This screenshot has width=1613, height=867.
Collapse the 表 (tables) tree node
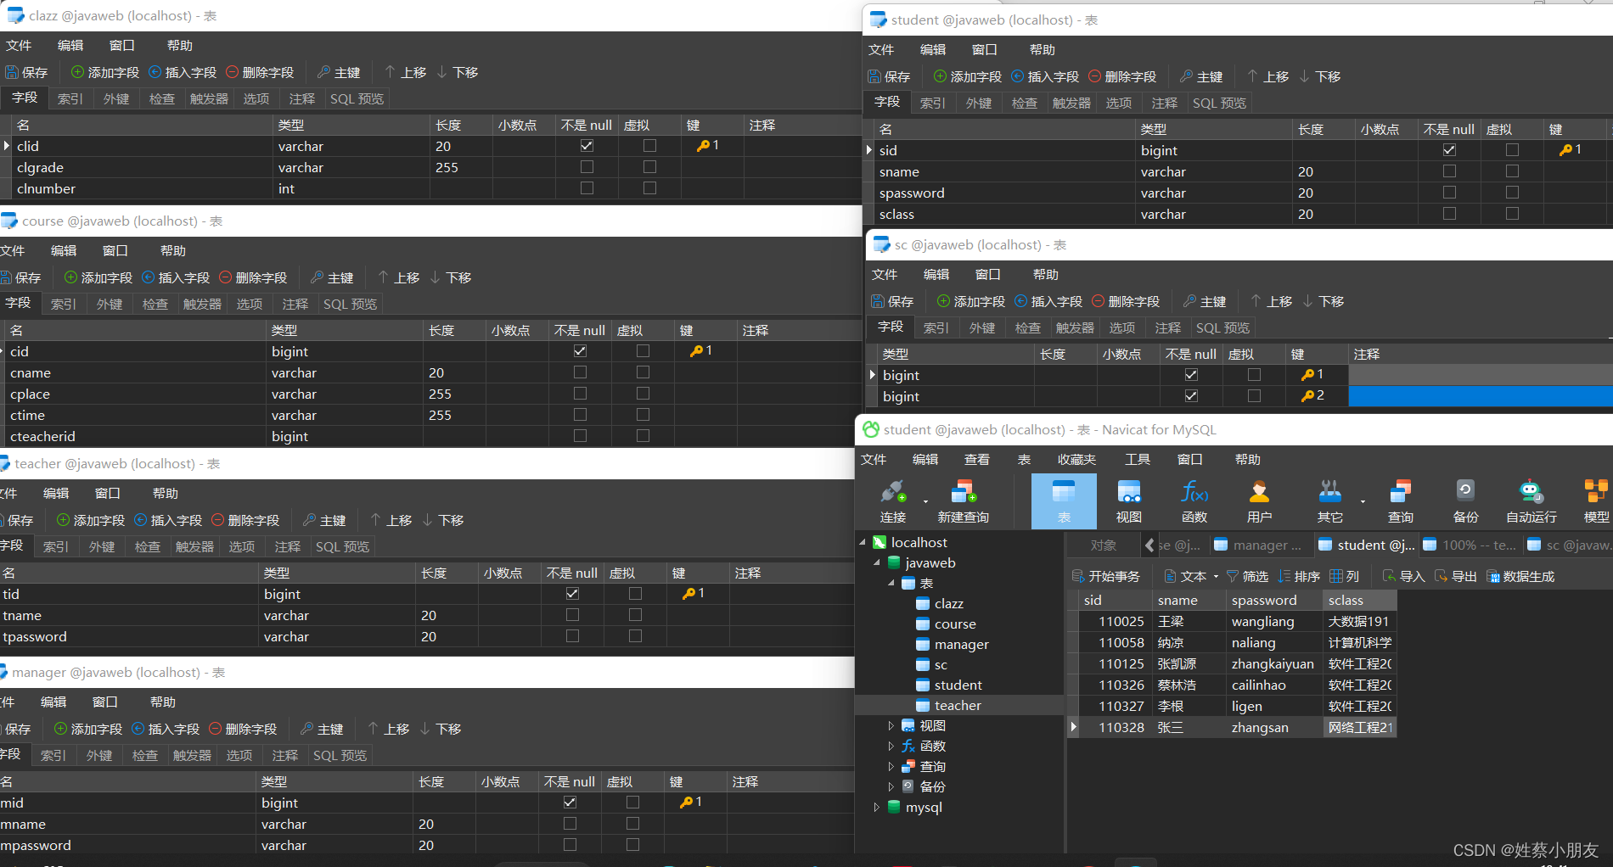point(891,583)
